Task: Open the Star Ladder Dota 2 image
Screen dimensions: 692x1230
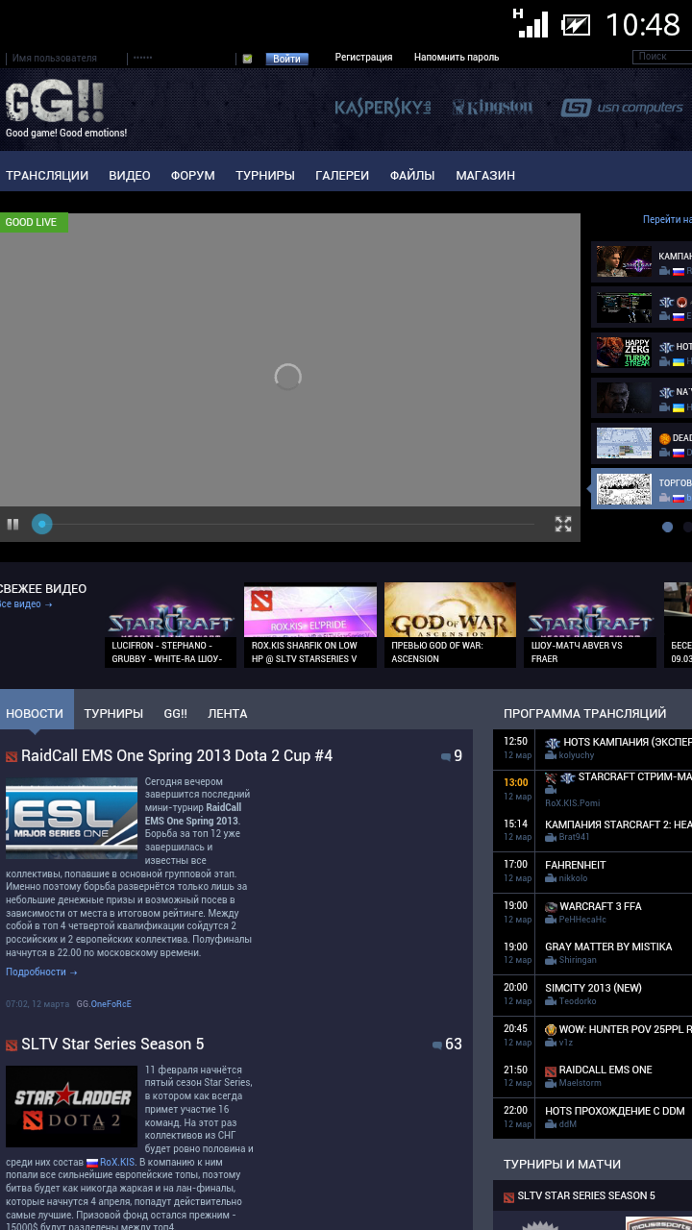Action: 71,1107
